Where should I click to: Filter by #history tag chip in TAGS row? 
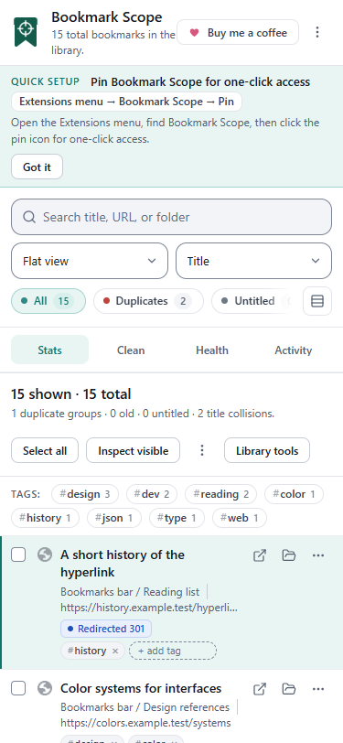pos(45,518)
